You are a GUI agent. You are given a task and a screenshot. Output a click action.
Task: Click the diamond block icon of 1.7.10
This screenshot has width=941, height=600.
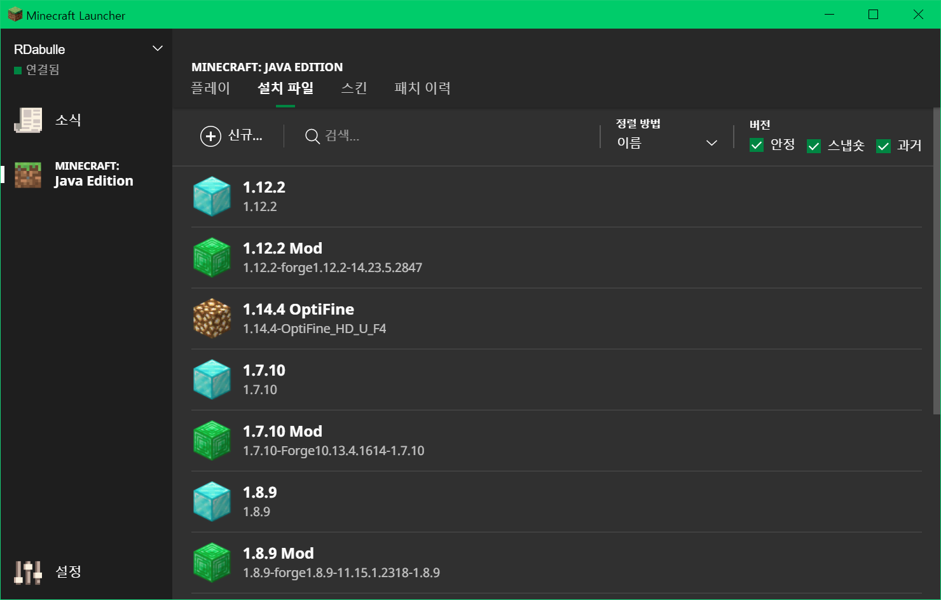tap(212, 379)
